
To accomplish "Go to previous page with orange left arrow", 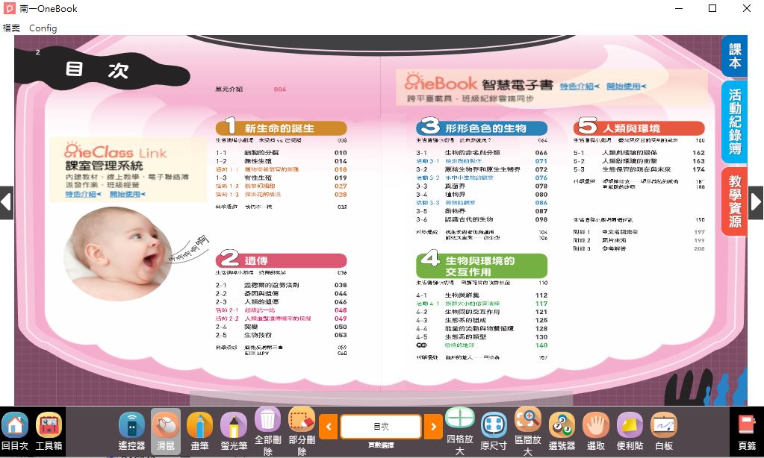I will (329, 427).
